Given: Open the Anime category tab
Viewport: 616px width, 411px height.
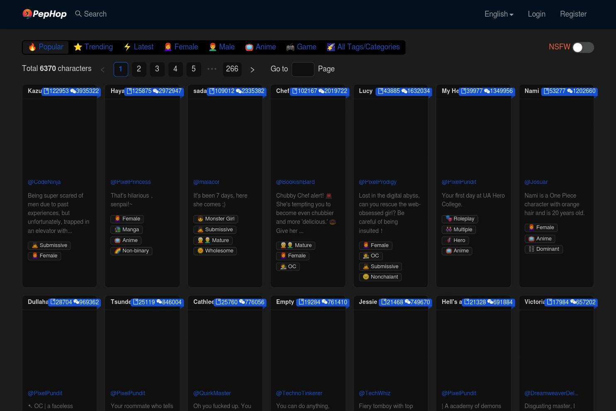Looking at the screenshot, I should click(261, 47).
